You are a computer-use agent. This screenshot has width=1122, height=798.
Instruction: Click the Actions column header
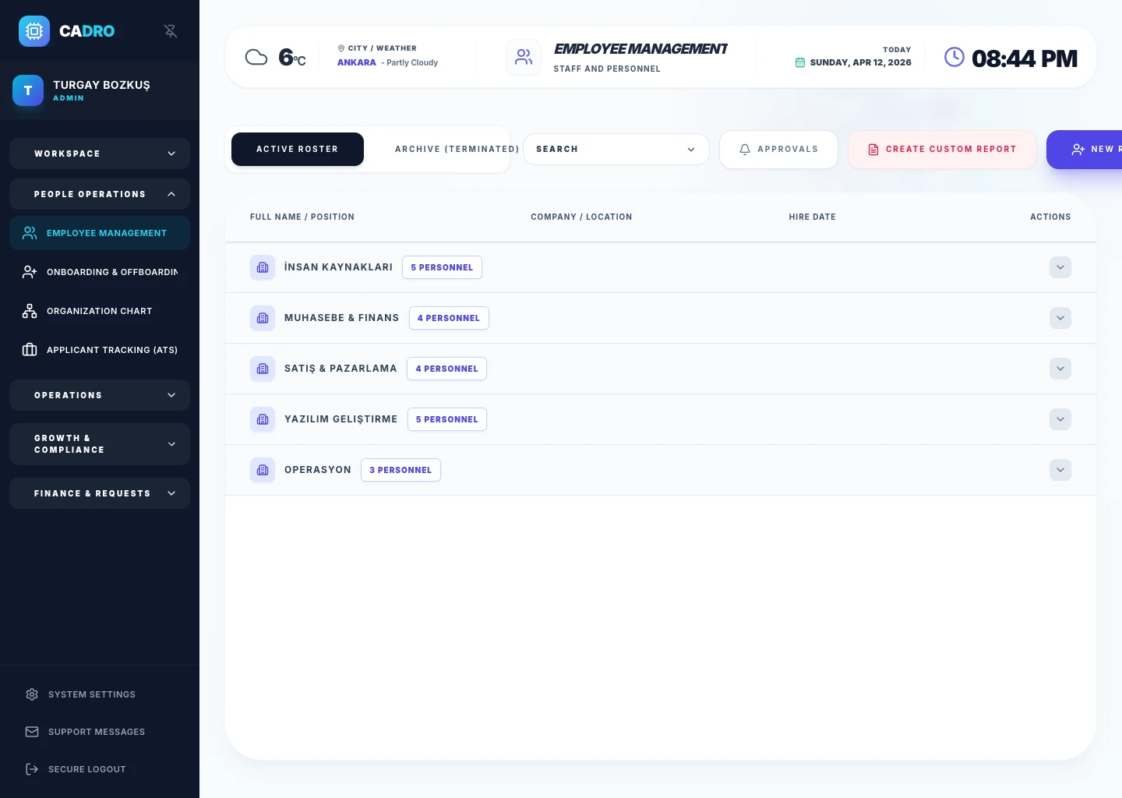coord(1050,217)
